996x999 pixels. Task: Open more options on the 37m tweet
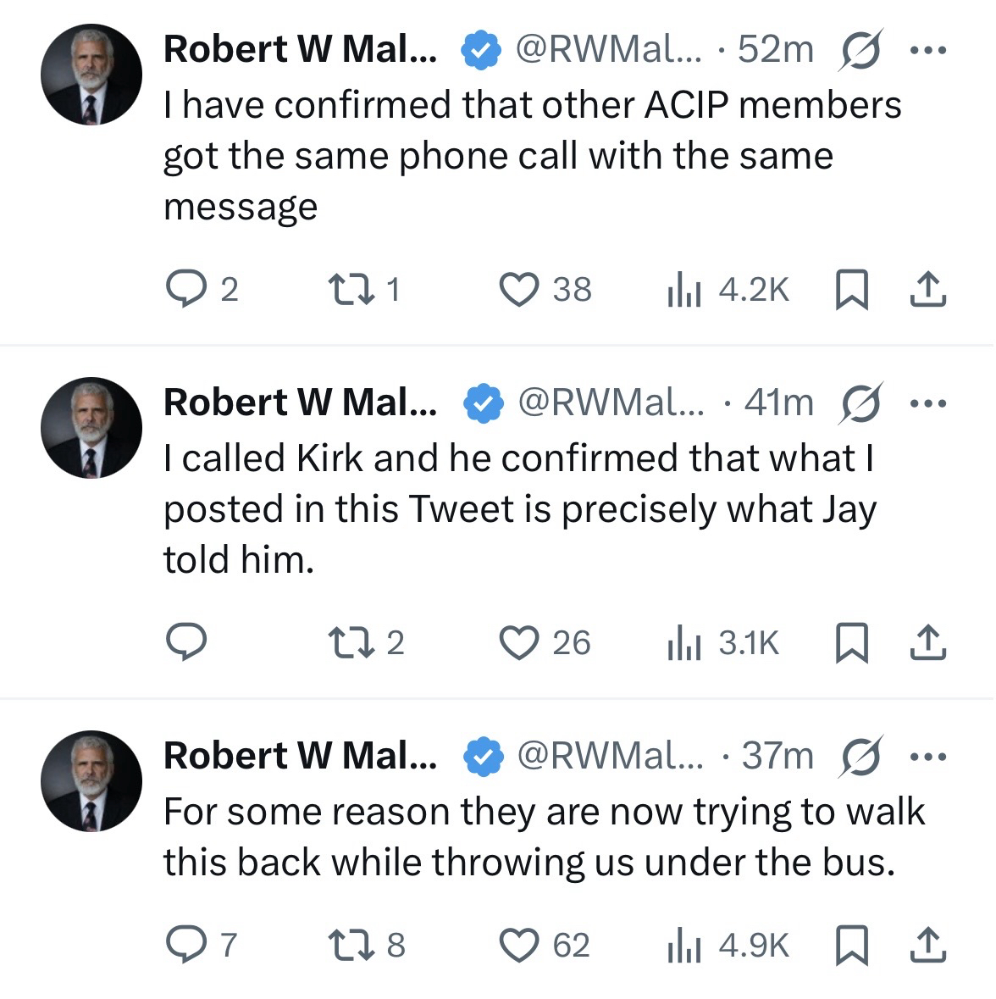927,756
